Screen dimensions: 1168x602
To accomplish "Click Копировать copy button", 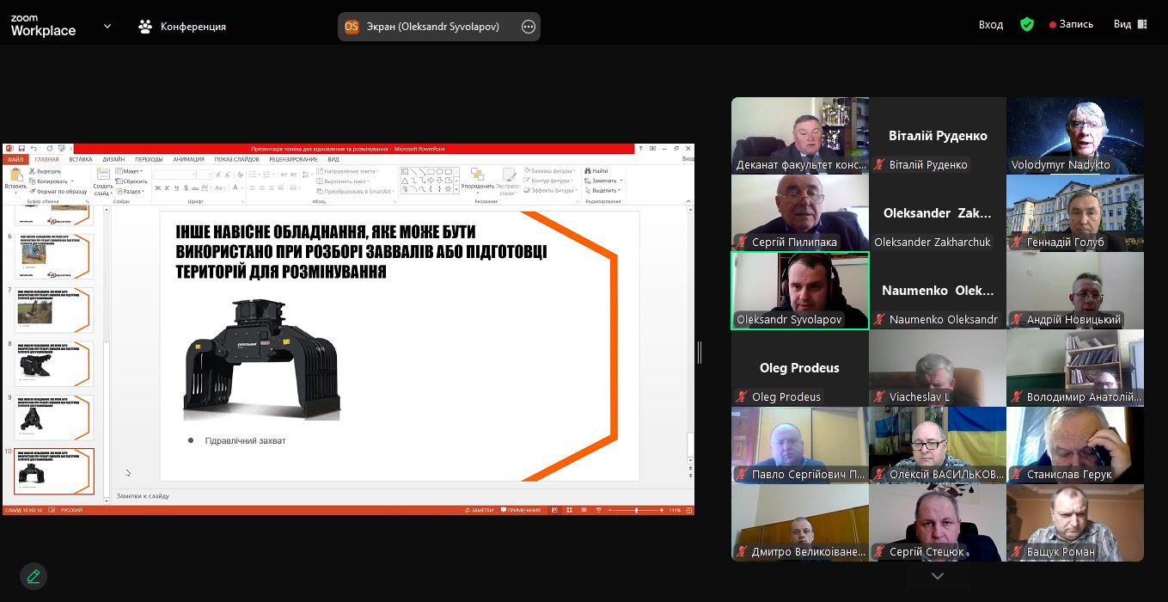I will [x=51, y=181].
